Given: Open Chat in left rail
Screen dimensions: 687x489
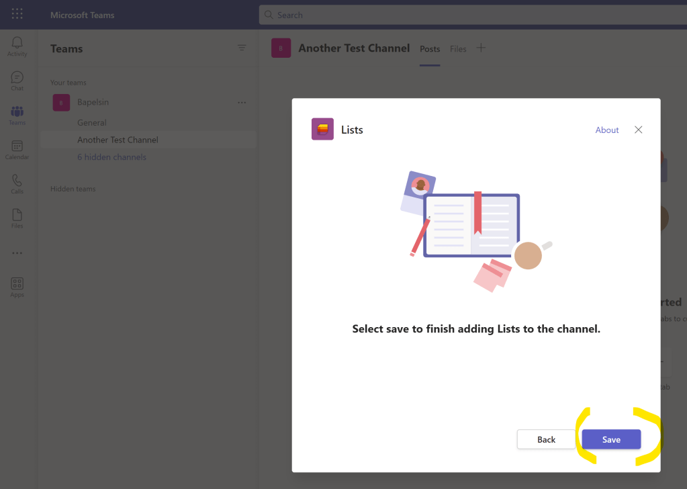Looking at the screenshot, I should click(17, 81).
